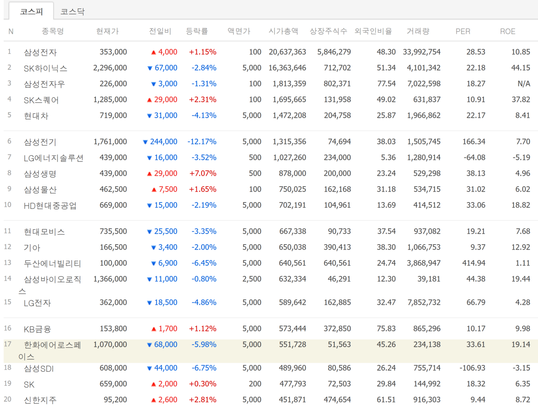Click the 삼성생명 stock name
This screenshot has height=414, width=538.
click(x=40, y=174)
